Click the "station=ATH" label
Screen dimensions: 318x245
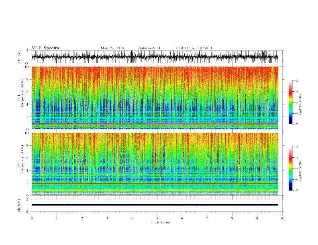point(149,48)
